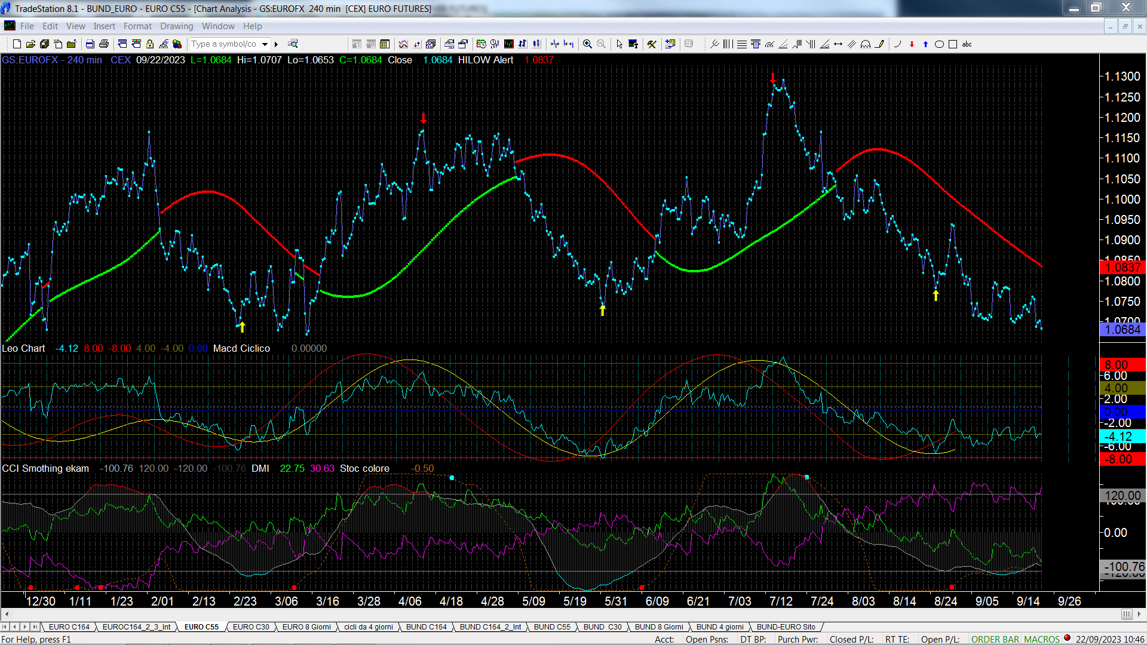The height and width of the screenshot is (645, 1147).
Task: Open the symbol lookup magnifier icon
Action: pos(293,44)
